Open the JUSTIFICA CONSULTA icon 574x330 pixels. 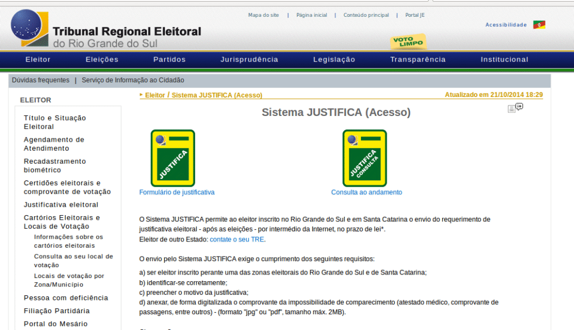point(364,158)
